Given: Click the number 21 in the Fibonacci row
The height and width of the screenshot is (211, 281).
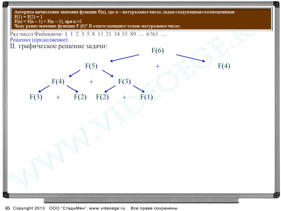Looking at the screenshot, I should (109, 34).
